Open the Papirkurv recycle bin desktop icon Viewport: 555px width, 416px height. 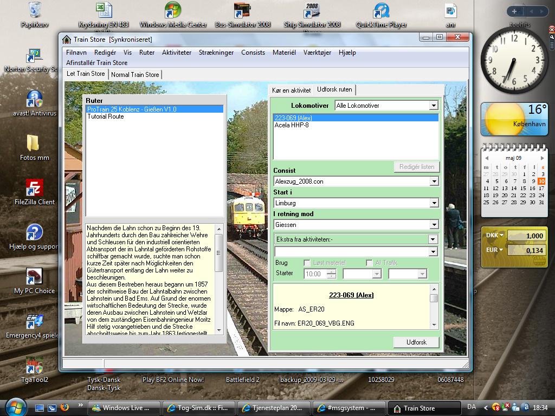tap(35, 15)
